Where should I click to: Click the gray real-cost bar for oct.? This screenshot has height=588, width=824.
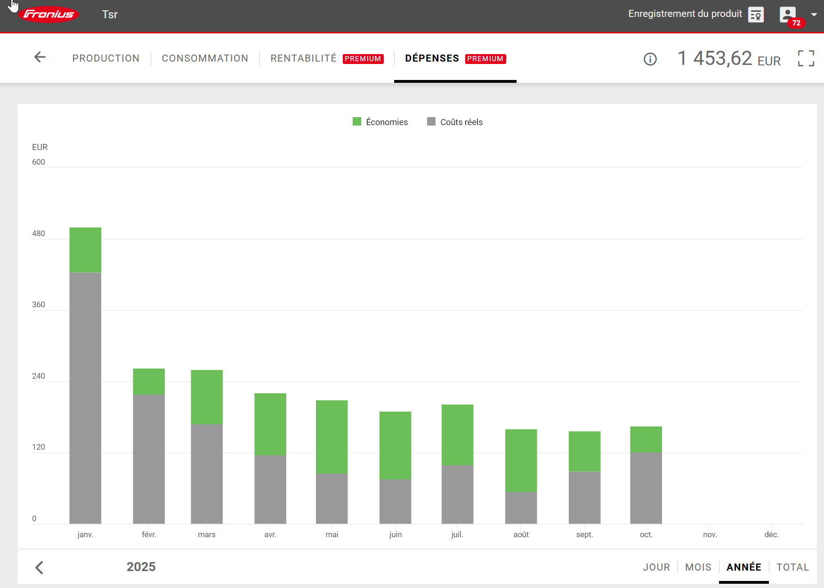(646, 488)
